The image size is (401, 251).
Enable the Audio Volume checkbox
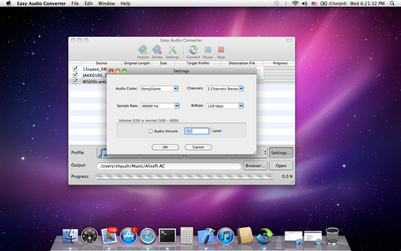click(151, 131)
